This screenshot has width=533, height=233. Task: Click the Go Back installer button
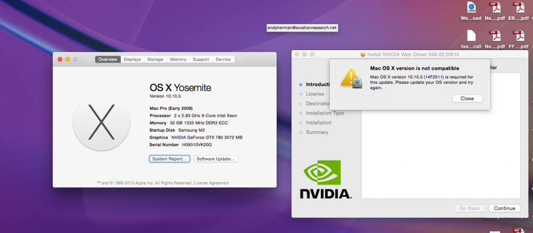[470, 208]
